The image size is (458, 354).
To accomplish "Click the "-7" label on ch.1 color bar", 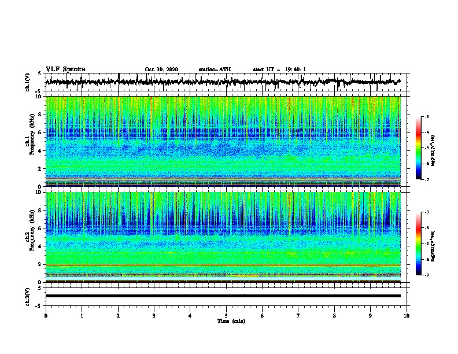I will point(427,179).
